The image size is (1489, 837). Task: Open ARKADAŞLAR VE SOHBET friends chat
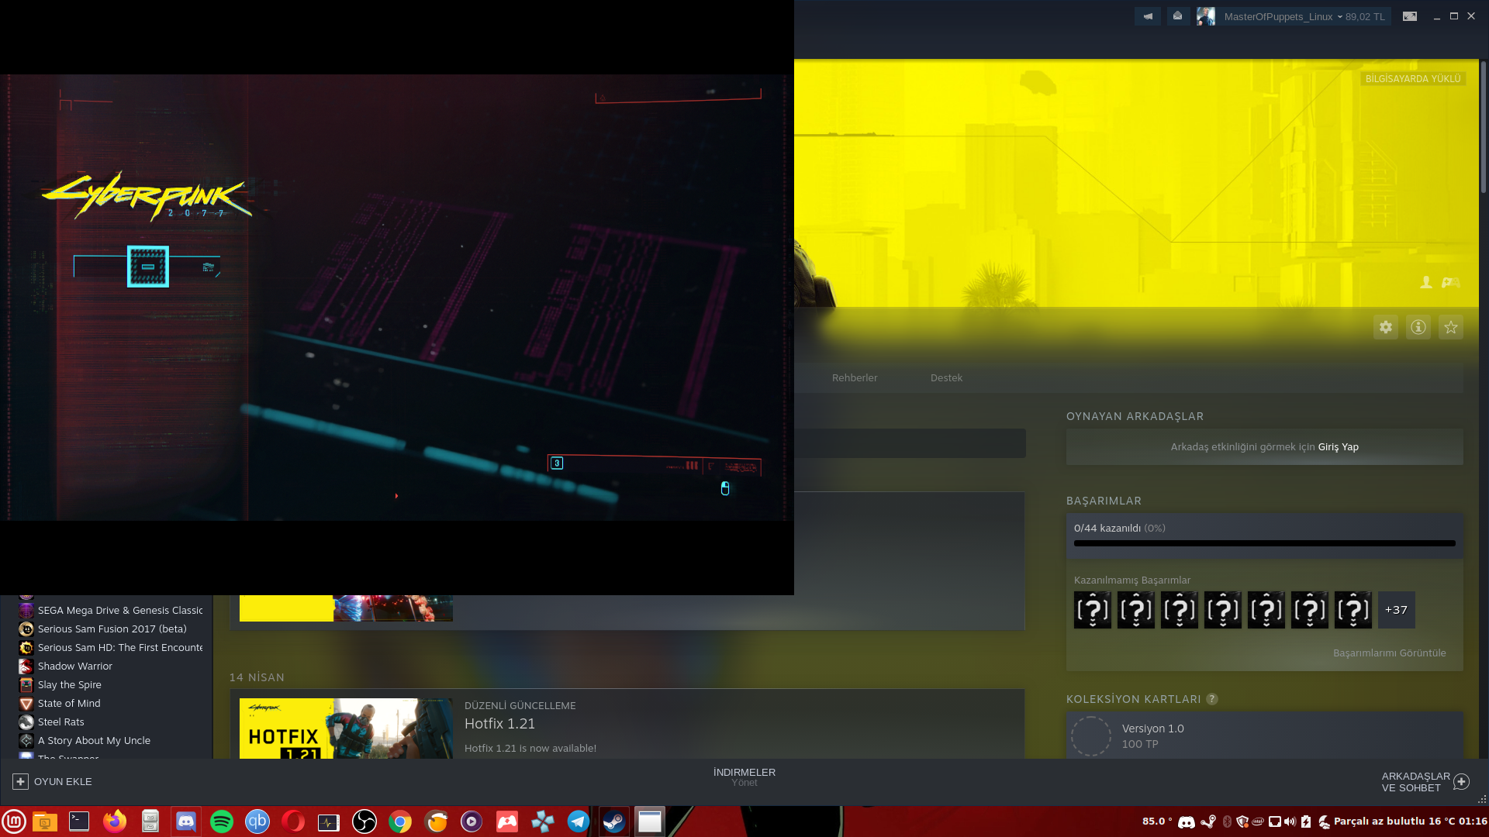1425,782
